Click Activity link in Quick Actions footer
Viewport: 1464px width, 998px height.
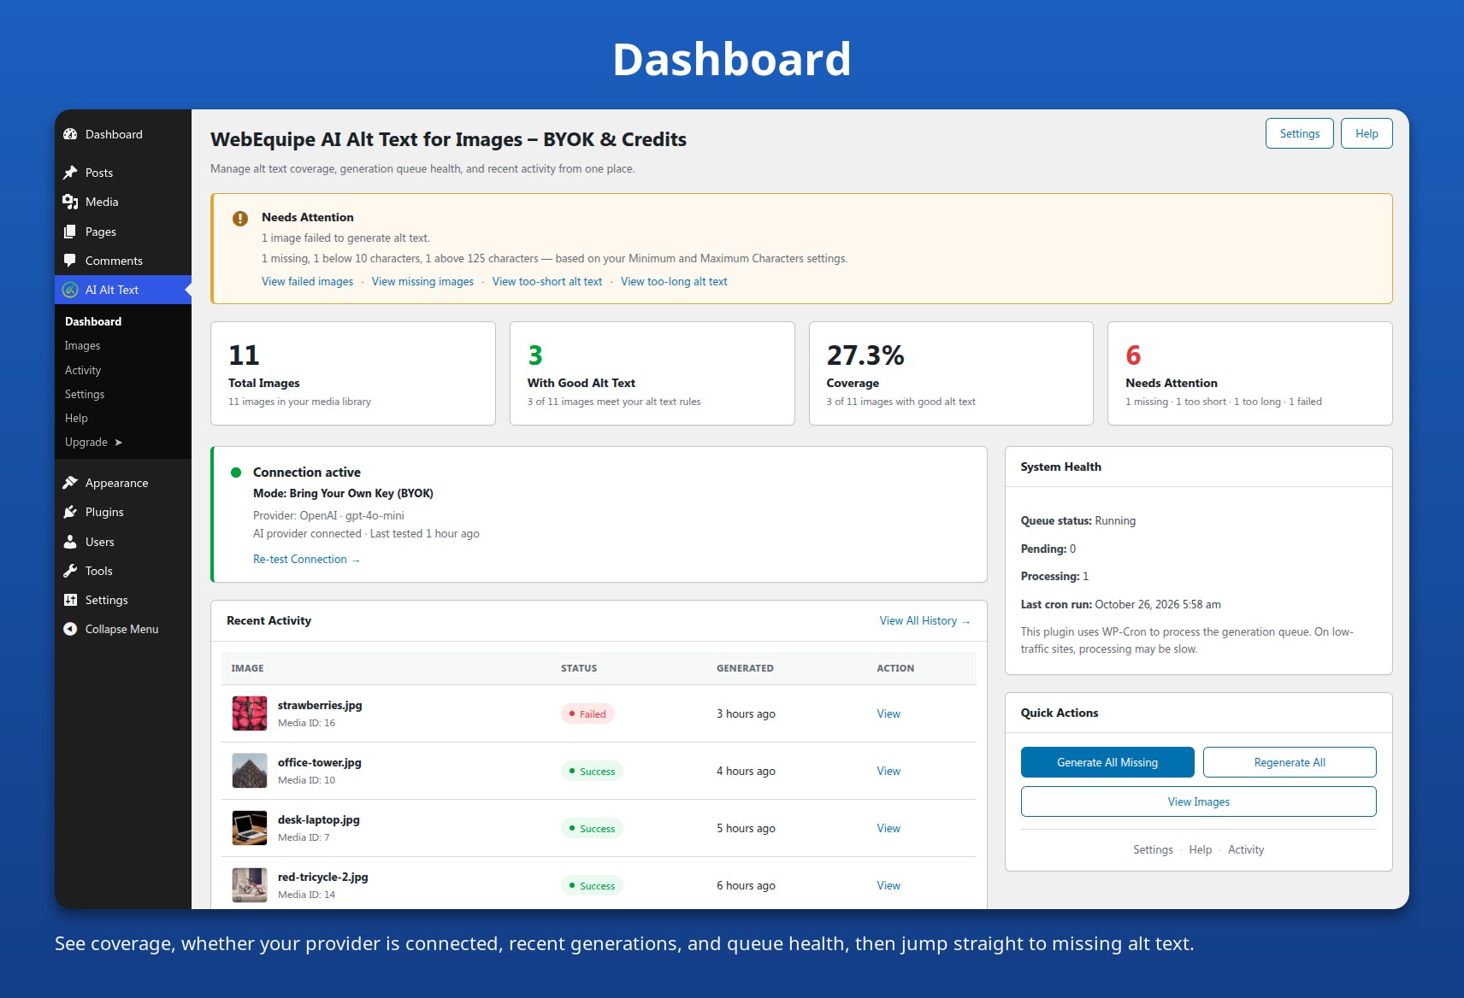click(x=1246, y=849)
